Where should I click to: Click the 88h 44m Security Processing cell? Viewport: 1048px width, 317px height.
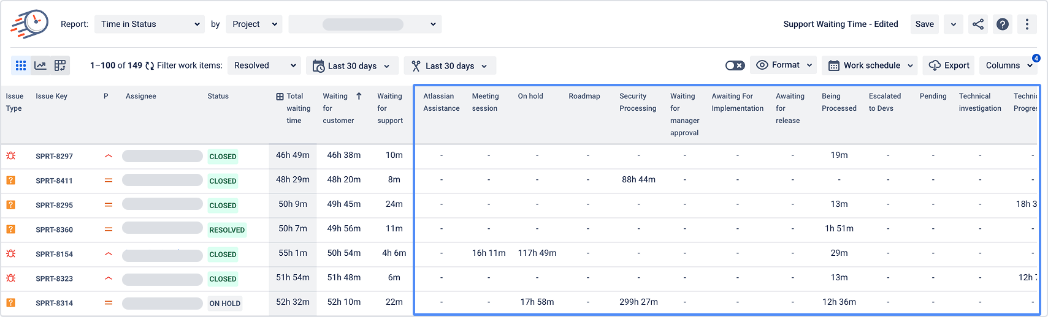click(638, 180)
